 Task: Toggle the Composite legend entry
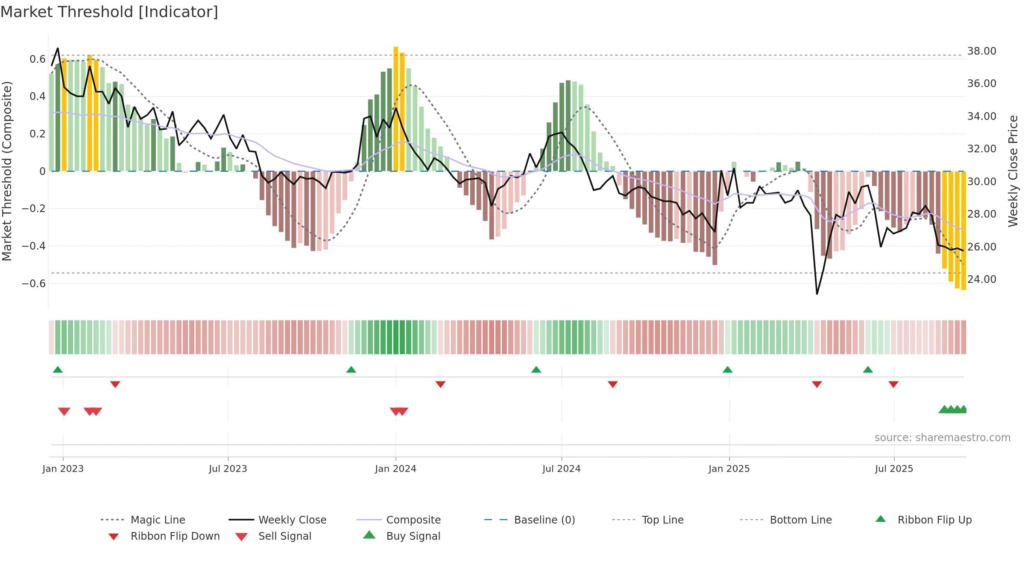[398, 520]
